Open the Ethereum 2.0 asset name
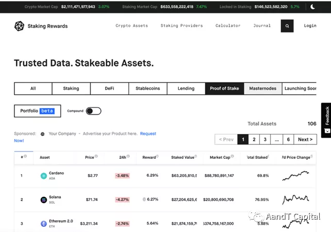Image resolution: width=331 pixels, height=232 pixels. point(61,221)
